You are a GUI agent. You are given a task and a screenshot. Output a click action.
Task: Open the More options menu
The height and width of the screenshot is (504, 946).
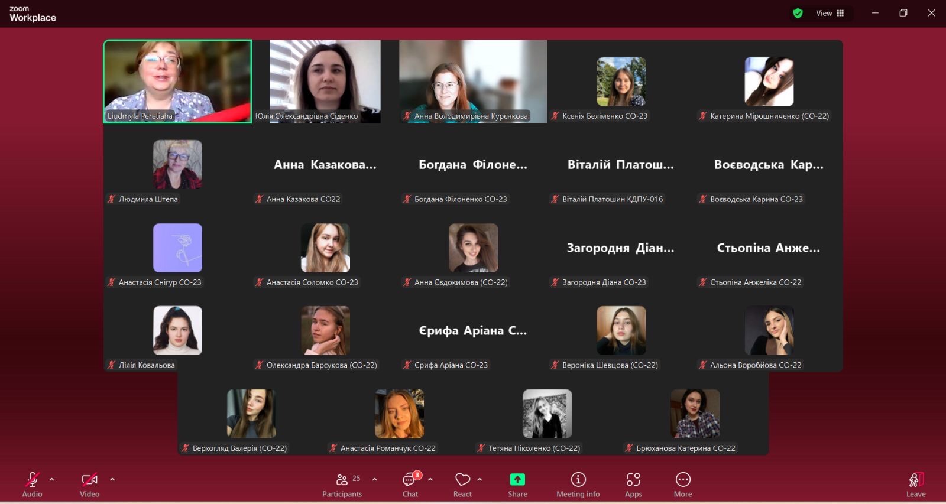click(683, 484)
